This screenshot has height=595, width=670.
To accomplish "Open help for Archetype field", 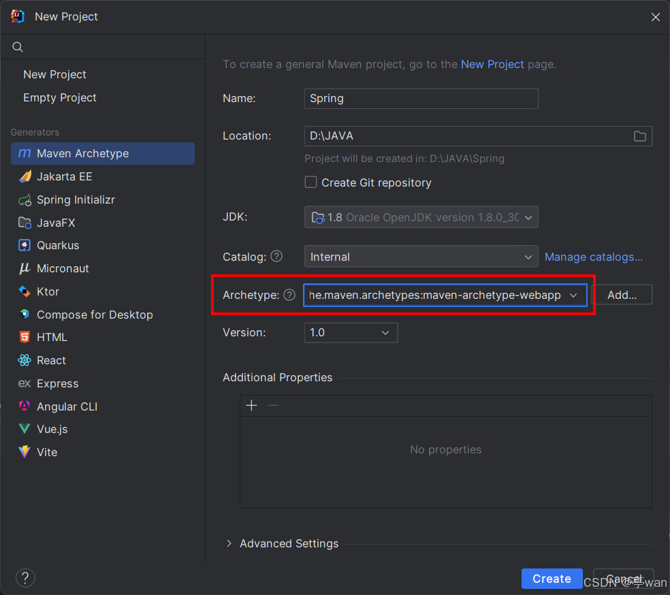I will pos(289,295).
